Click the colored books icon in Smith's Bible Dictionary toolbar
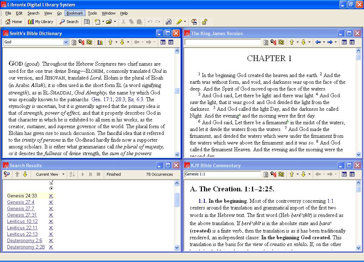The height and width of the screenshot is (262, 364). coord(100,42)
